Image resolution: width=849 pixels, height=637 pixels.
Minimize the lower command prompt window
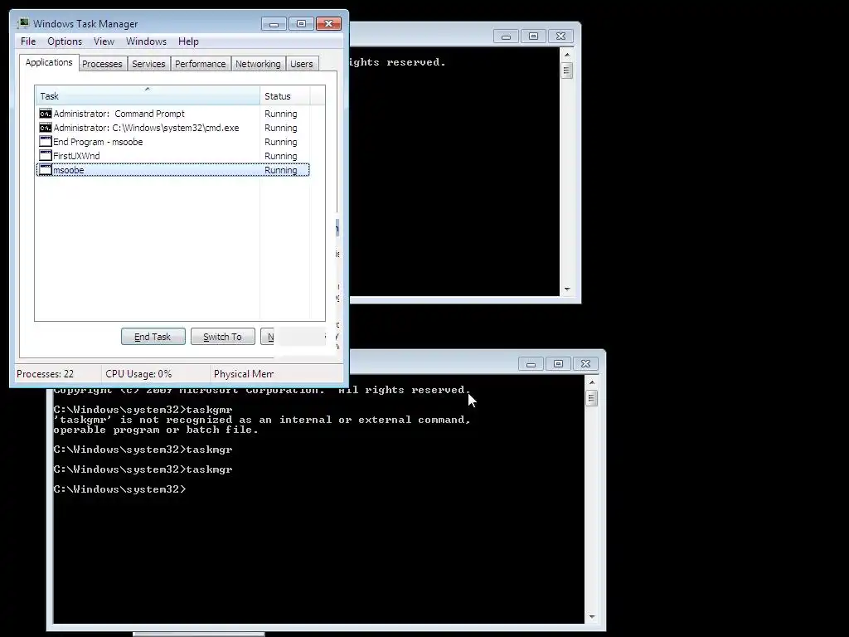tap(531, 364)
